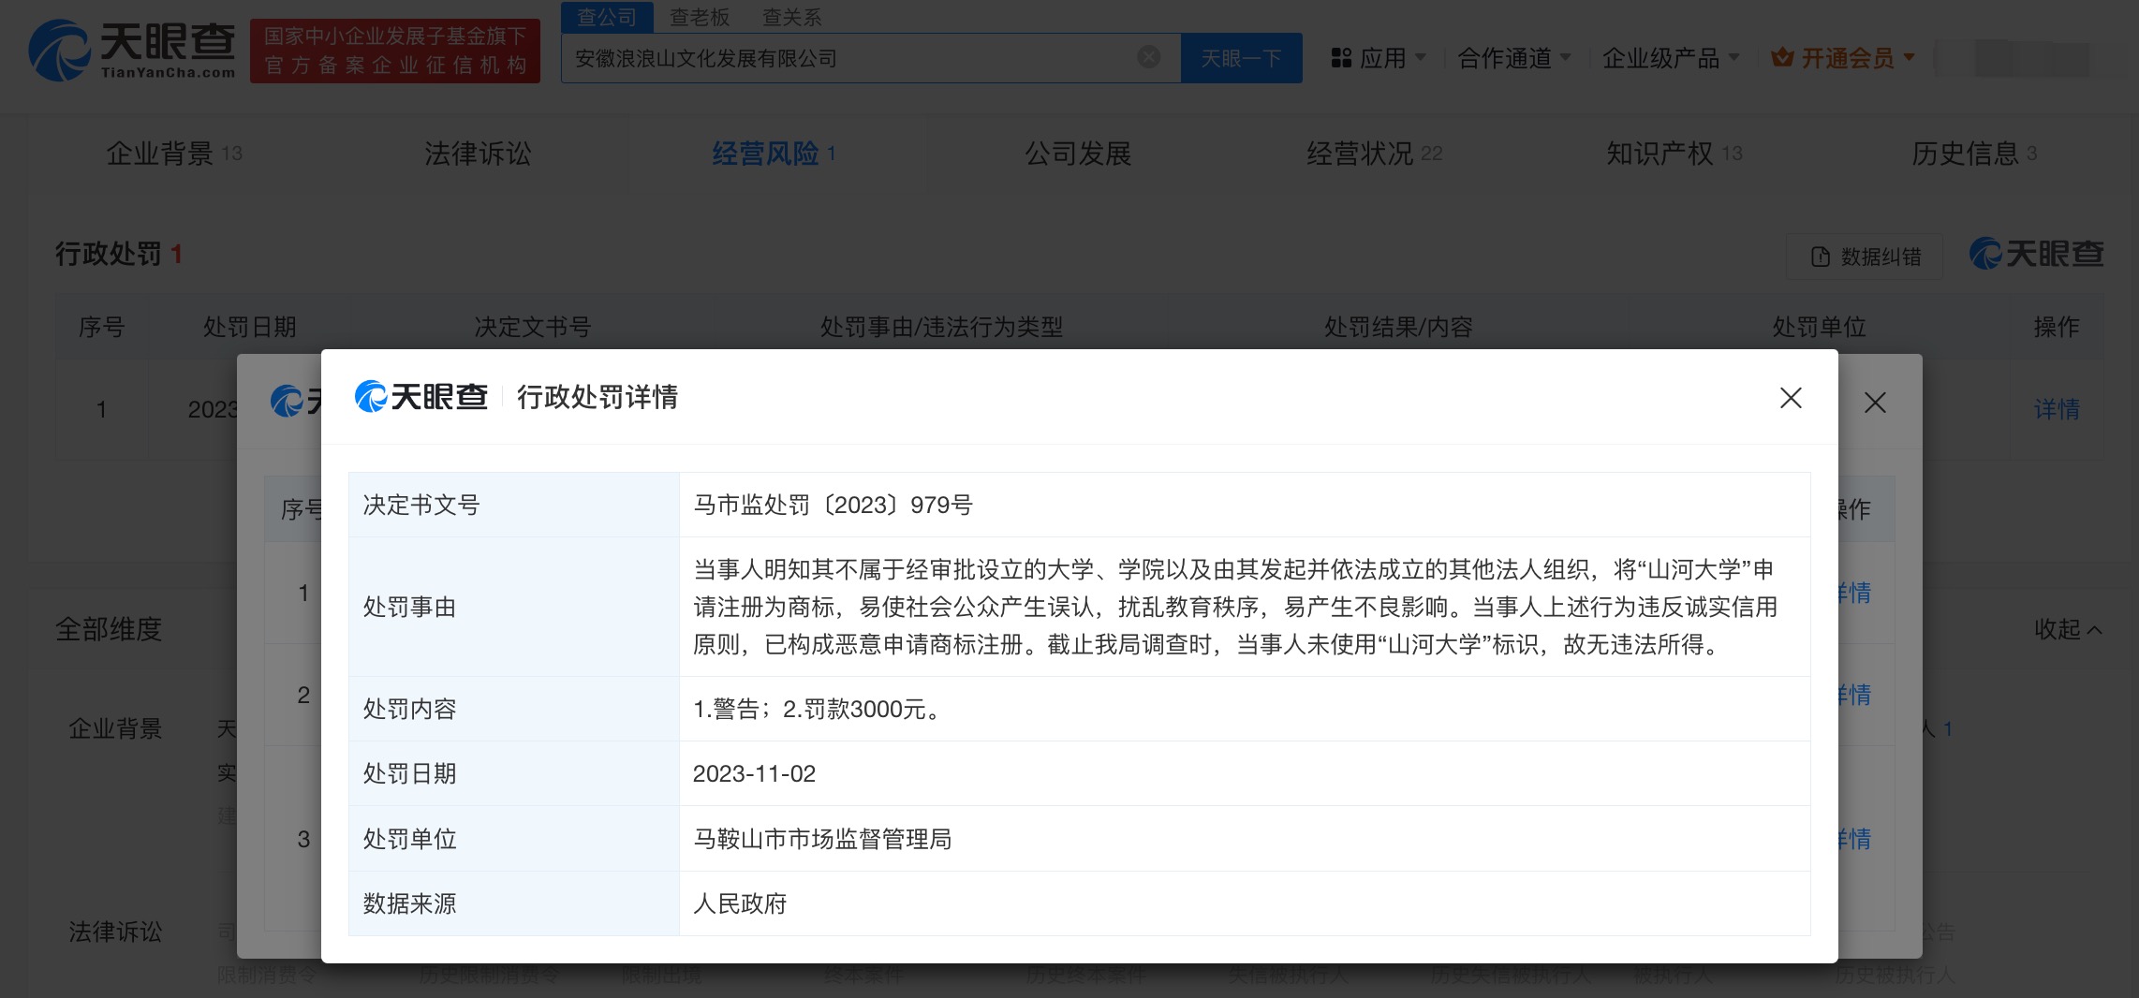
Task: Click the Tianyancha logo in dialog header
Action: [421, 397]
